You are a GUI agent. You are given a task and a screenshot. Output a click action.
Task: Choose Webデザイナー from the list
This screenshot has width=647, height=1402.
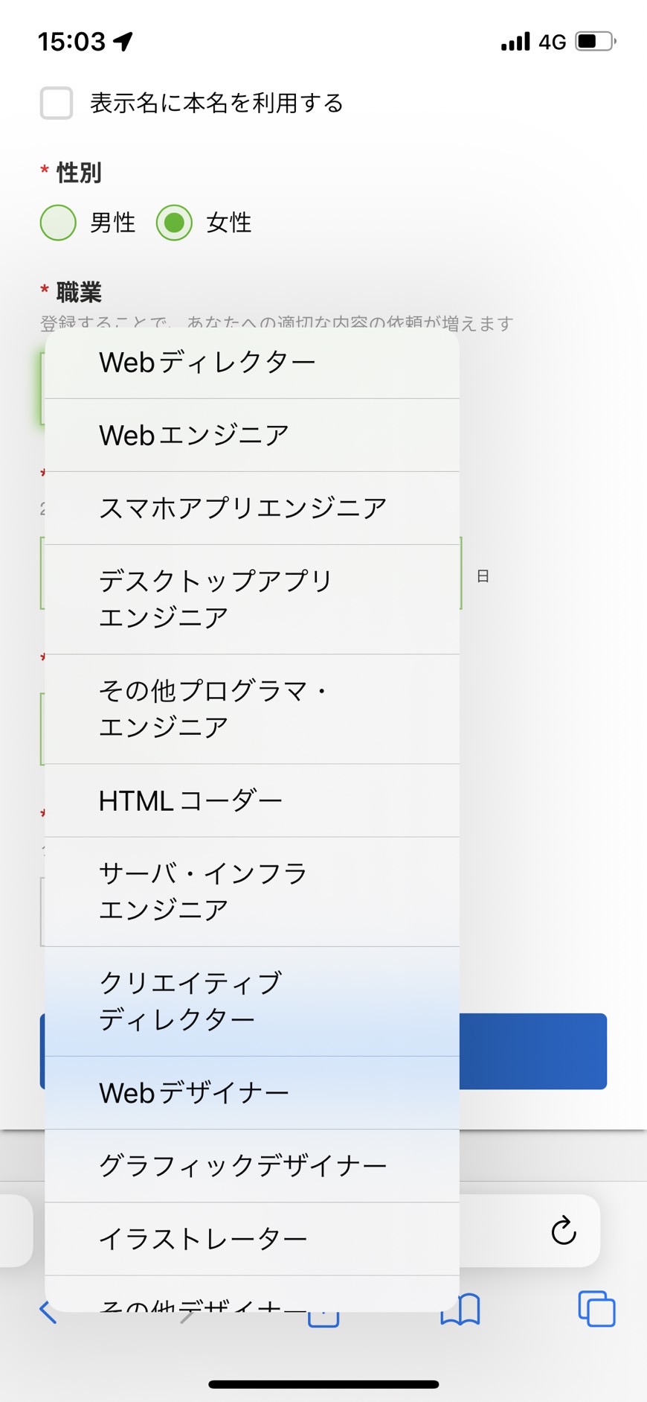(x=252, y=1093)
